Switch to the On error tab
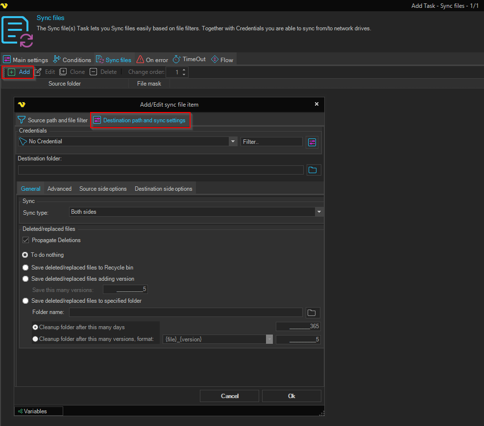 pos(152,60)
